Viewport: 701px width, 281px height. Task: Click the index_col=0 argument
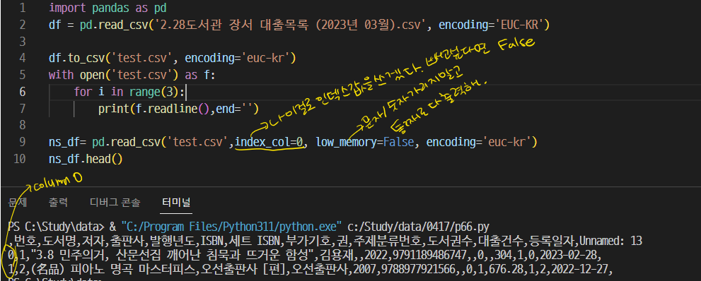point(269,143)
